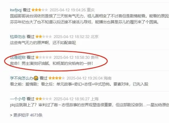Open user profile 一个小号
This screenshot has width=169, height=123.
point(18,99)
